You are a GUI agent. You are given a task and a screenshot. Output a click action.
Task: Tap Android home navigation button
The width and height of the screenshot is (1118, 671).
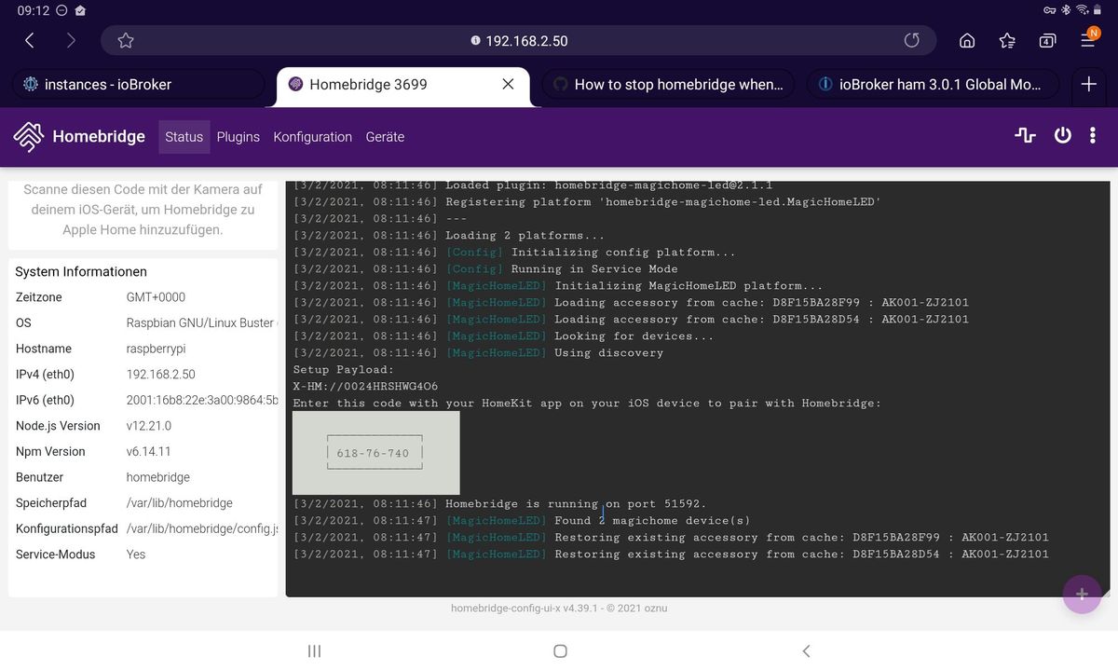click(x=560, y=651)
